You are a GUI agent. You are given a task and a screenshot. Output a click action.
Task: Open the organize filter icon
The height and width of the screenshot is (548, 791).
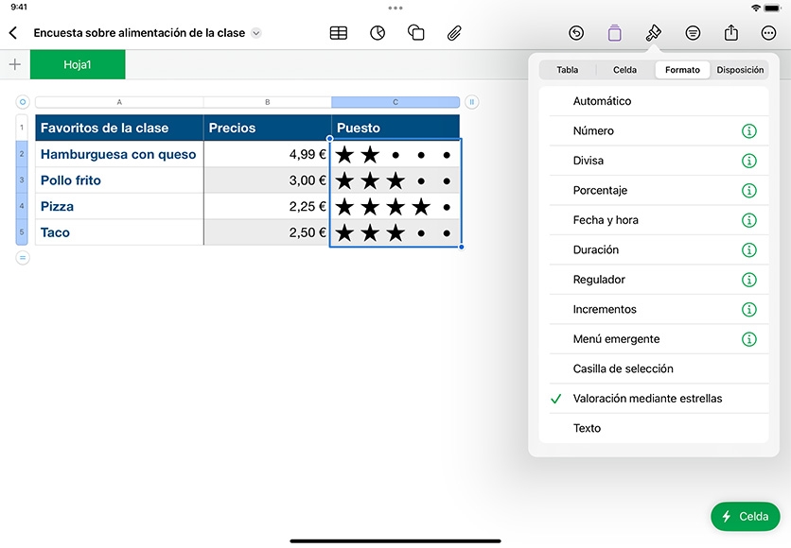693,33
